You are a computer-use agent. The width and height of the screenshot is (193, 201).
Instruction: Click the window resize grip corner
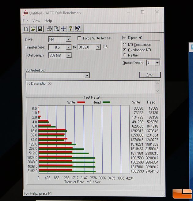(164, 195)
